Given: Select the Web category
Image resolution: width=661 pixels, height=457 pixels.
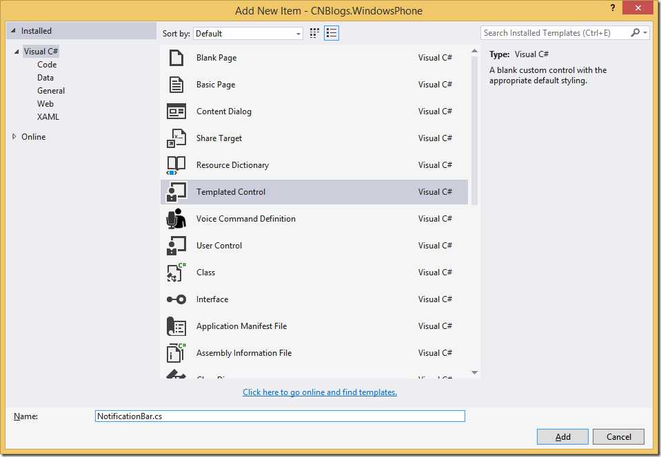Looking at the screenshot, I should [x=45, y=103].
